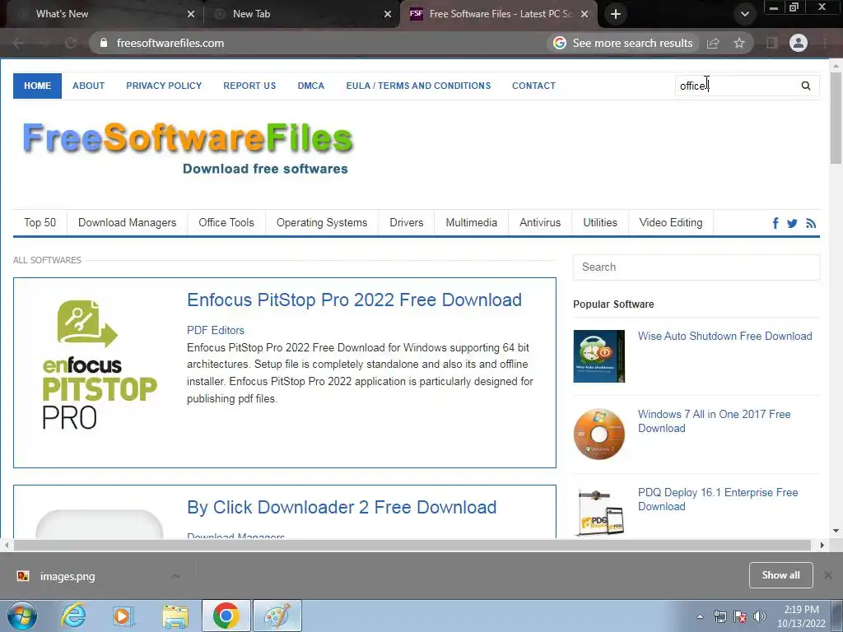Screen dimensions: 843x632
Task: Switch to the New Tab tab
Action: (301, 14)
